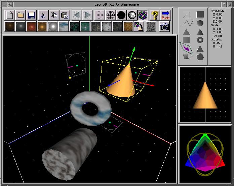Viewport: 234px width, 186px height.
Task: Click the cone preview thumbnail
Action: tap(205, 95)
